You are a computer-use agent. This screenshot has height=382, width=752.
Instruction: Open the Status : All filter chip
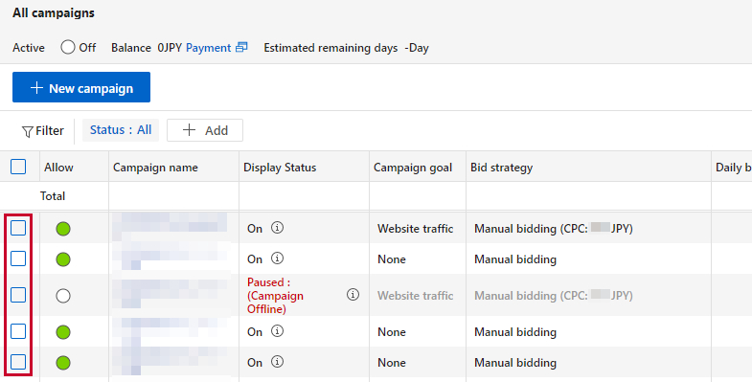(x=121, y=130)
